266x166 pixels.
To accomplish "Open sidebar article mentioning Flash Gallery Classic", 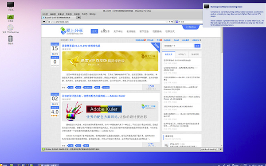I will 182,98.
